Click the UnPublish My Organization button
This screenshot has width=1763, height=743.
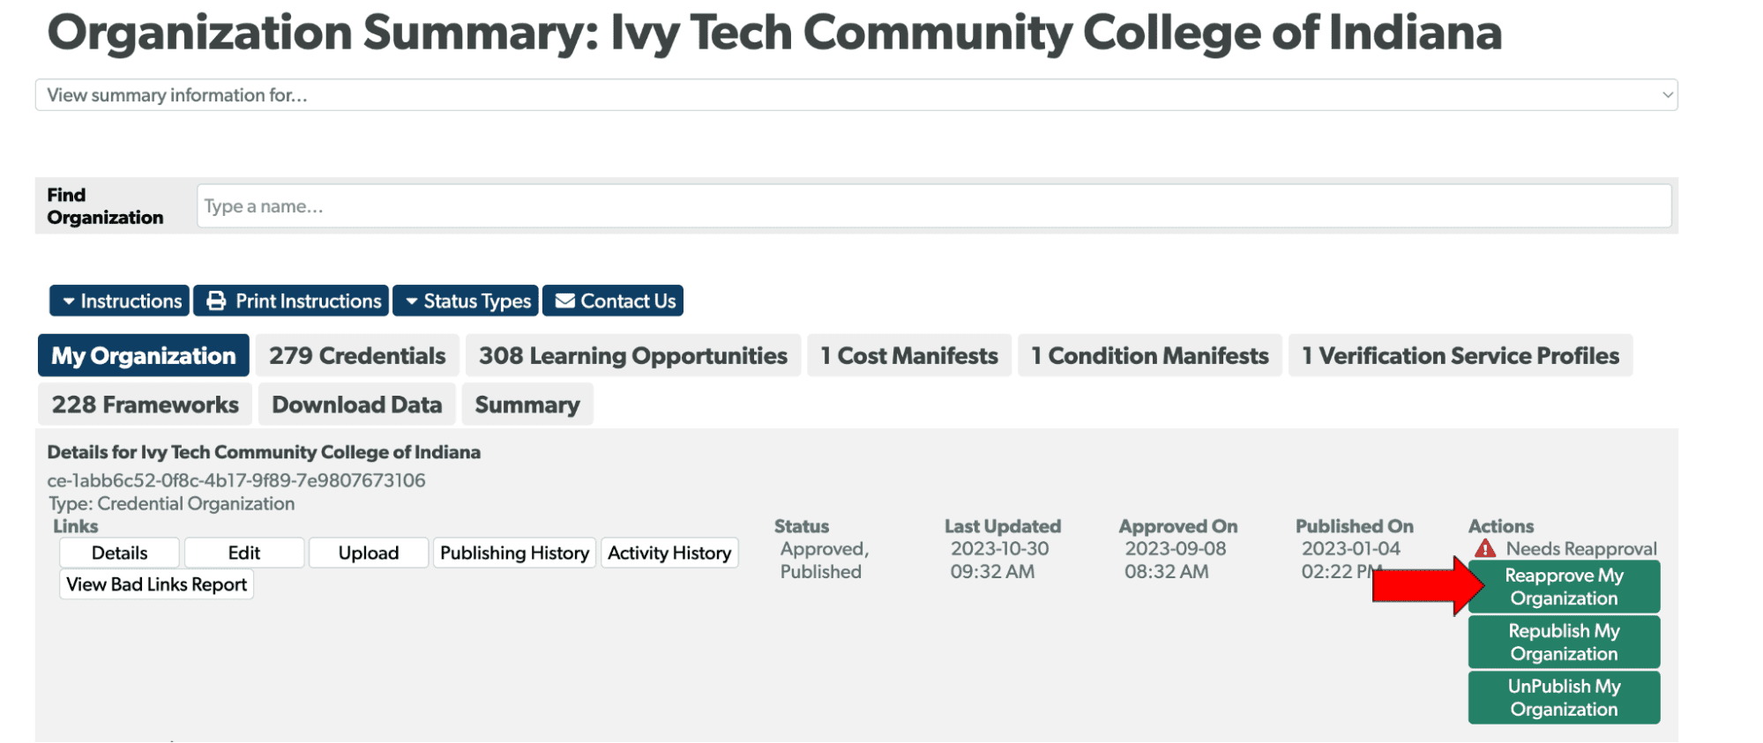1564,698
